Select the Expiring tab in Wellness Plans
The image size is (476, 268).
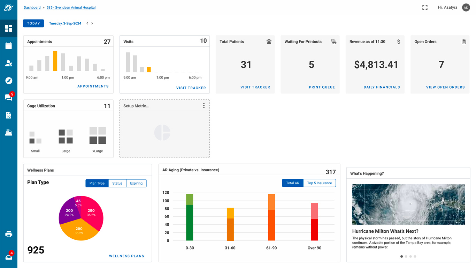pyautogui.click(x=136, y=183)
